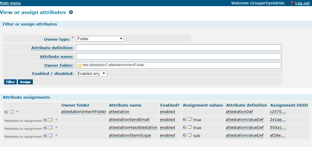Open the Enabled / disabled dropdown

tap(91, 73)
